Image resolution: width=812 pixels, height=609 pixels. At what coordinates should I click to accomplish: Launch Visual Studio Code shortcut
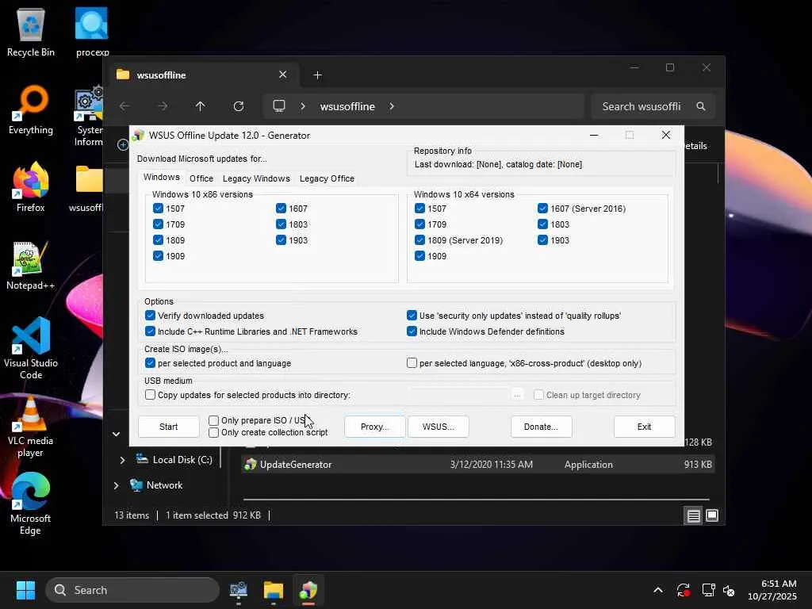(31, 348)
